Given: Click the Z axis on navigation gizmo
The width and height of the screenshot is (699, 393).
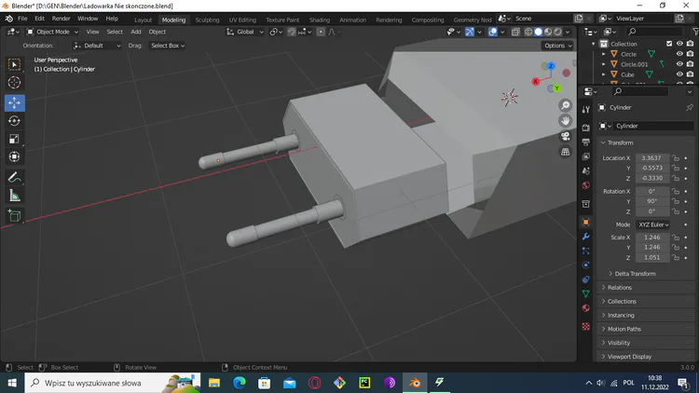Looking at the screenshot, I should pyautogui.click(x=551, y=66).
